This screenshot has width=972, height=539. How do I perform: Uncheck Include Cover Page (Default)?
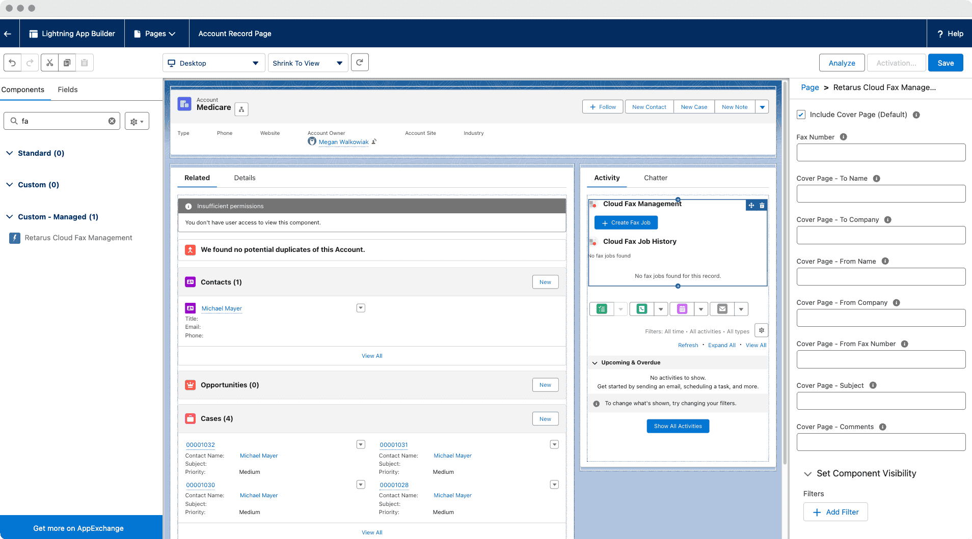pos(801,115)
